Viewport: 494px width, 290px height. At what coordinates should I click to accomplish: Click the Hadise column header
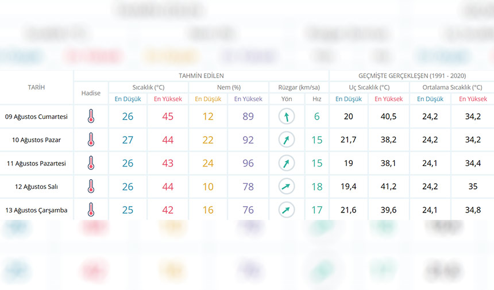91,93
